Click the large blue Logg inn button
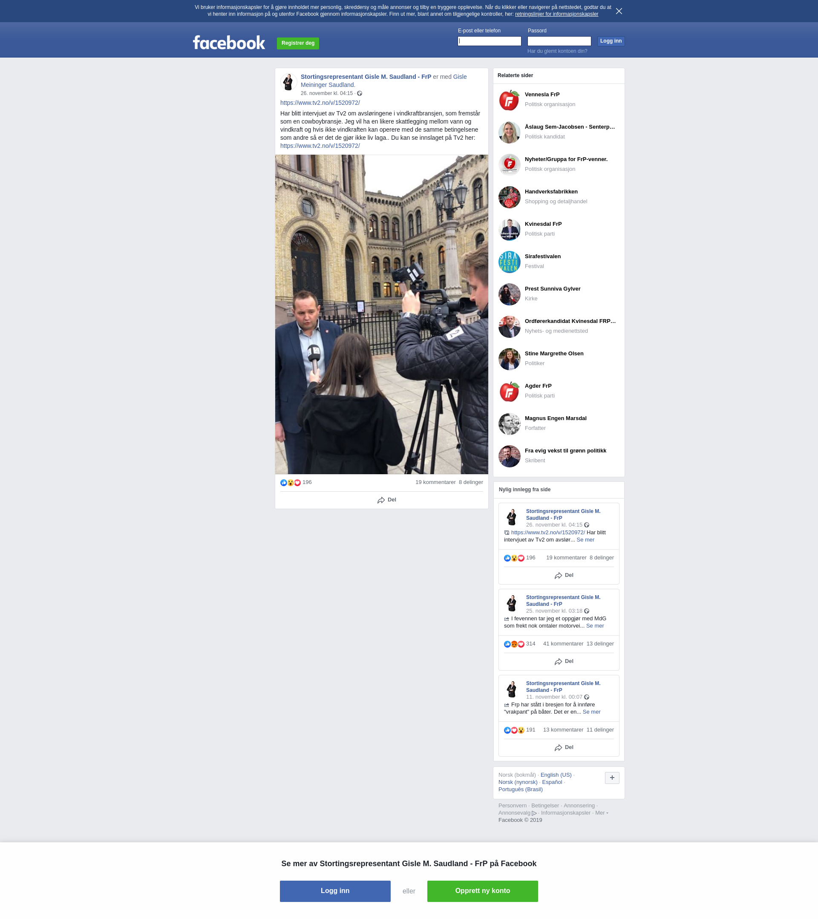The image size is (818, 919). pos(335,891)
